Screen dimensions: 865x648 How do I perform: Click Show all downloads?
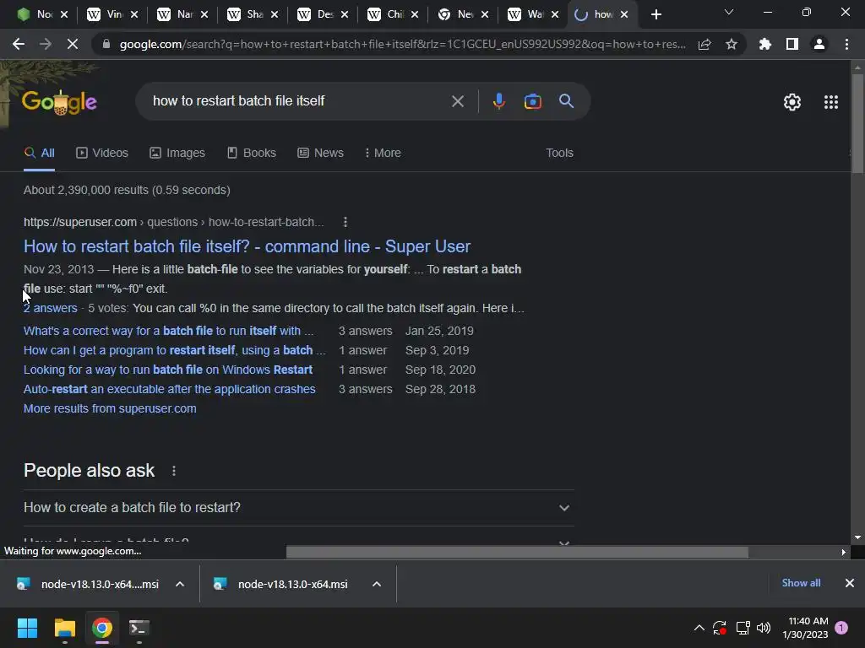click(801, 583)
